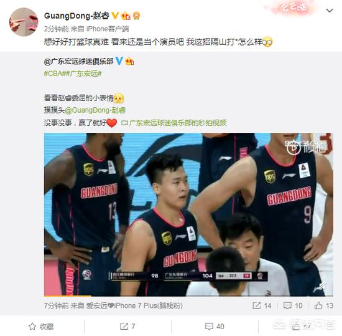
Task: Open the #CBA# hashtag topic
Action: click(x=55, y=74)
